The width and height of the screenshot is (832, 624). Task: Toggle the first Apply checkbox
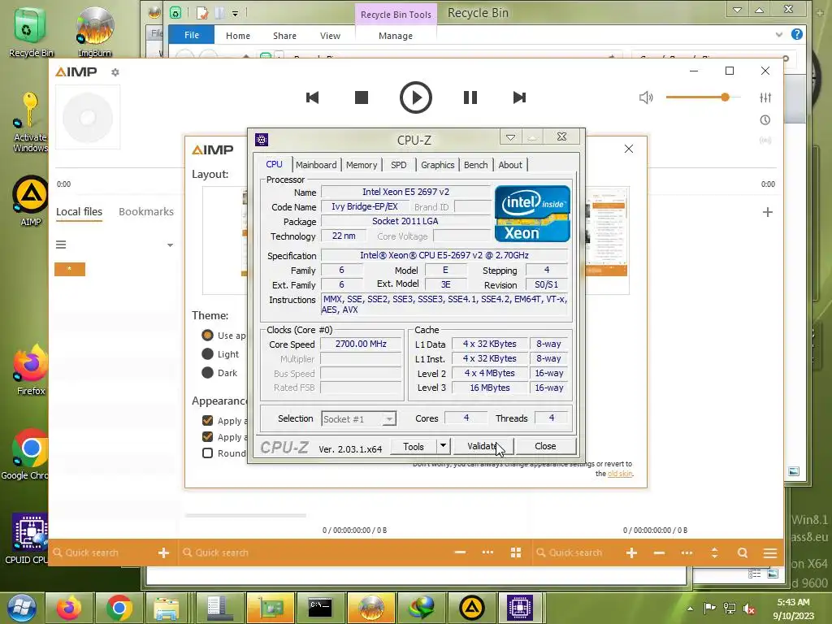207,420
